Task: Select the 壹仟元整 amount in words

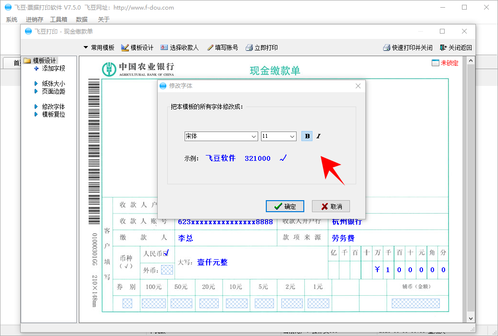Action: click(x=212, y=263)
